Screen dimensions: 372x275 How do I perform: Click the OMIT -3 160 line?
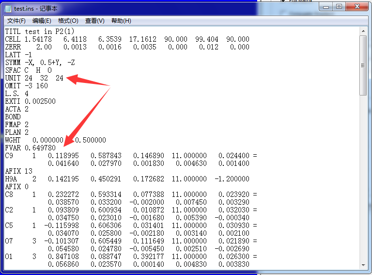(x=26, y=86)
